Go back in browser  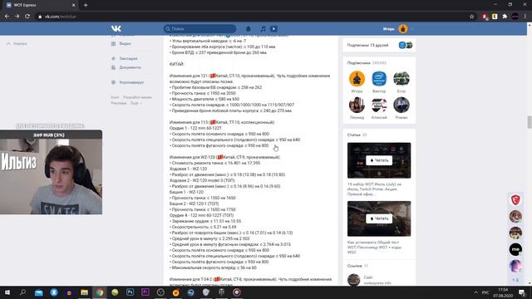pos(7,17)
